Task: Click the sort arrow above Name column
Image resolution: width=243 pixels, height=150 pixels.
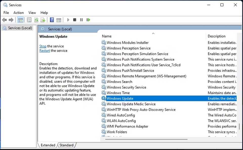Action: tap(153, 33)
